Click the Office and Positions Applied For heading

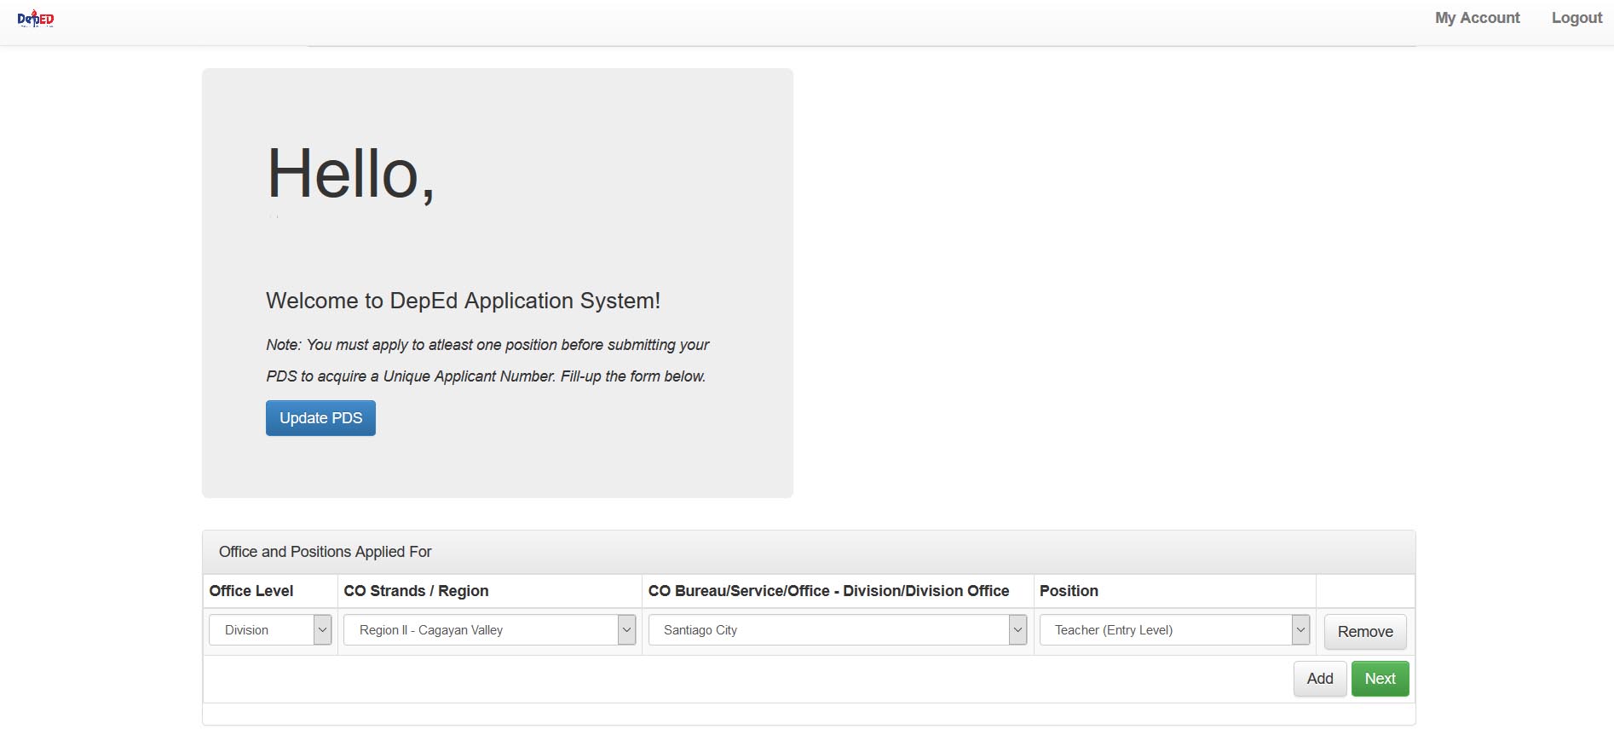click(325, 552)
